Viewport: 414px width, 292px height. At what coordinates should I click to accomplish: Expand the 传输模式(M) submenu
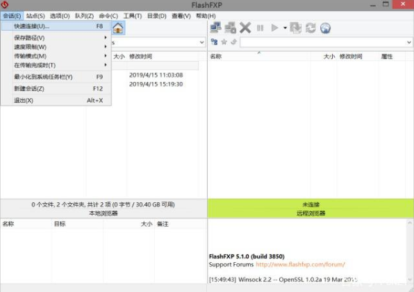click(56, 56)
